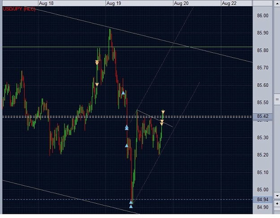Click the Aug 19 date label
The height and width of the screenshot is (218, 280).
tap(114, 4)
